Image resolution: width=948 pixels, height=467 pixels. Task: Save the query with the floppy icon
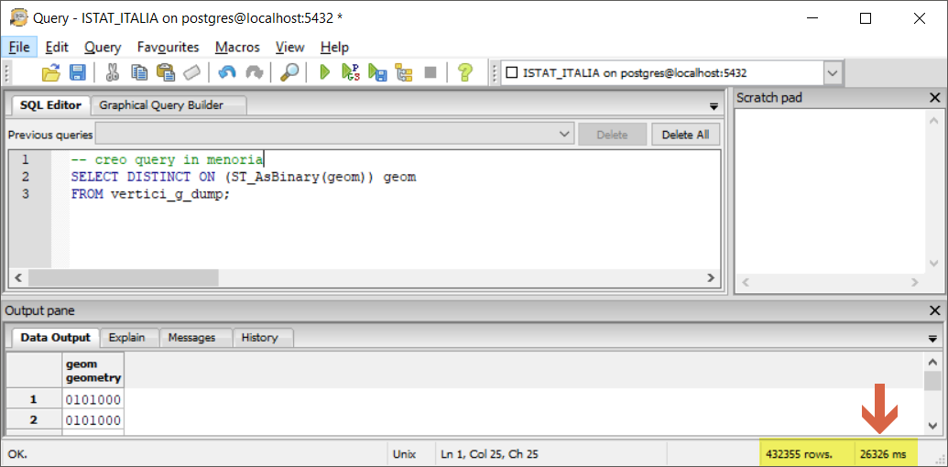[78, 72]
